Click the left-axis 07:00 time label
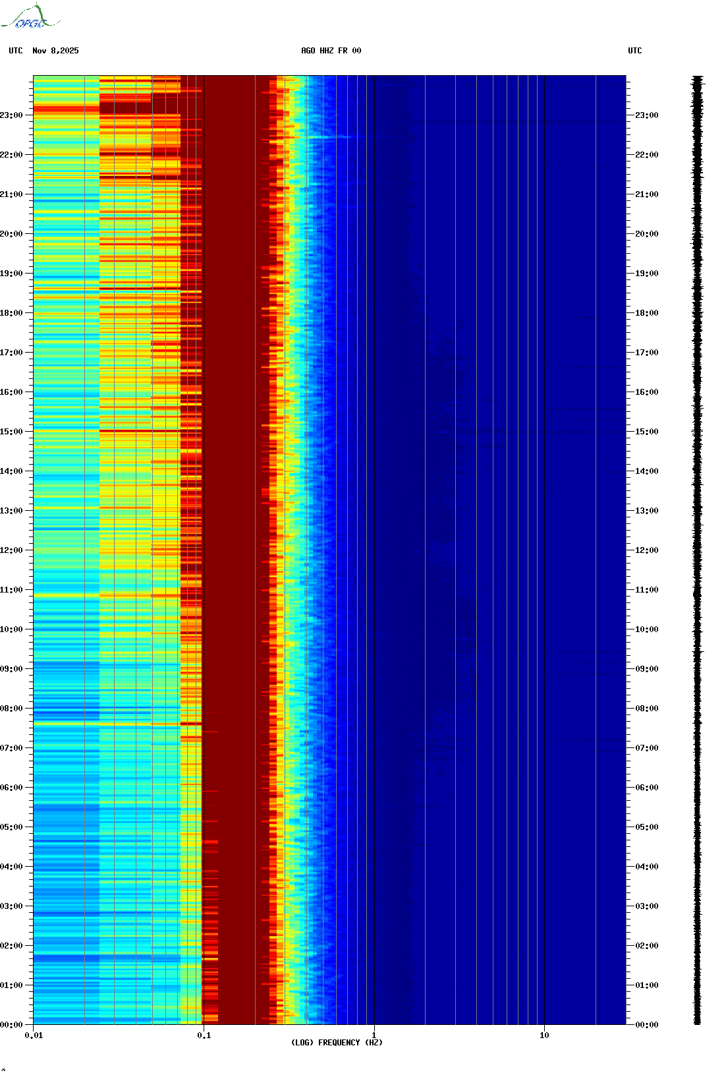726x1077 pixels. pos(11,748)
